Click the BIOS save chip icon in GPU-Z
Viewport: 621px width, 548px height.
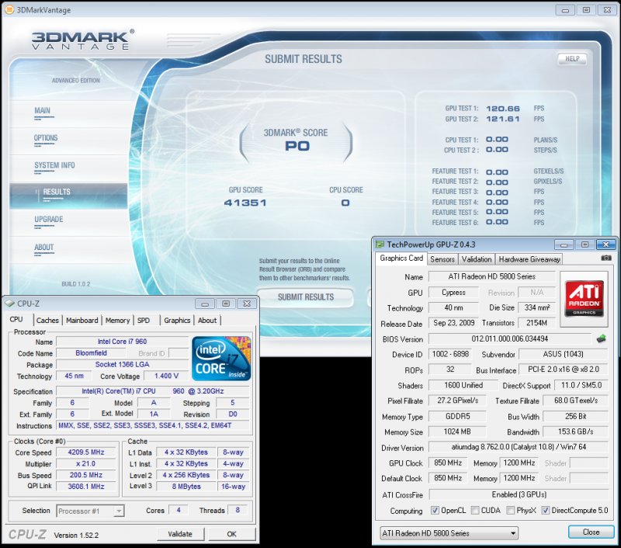601,338
